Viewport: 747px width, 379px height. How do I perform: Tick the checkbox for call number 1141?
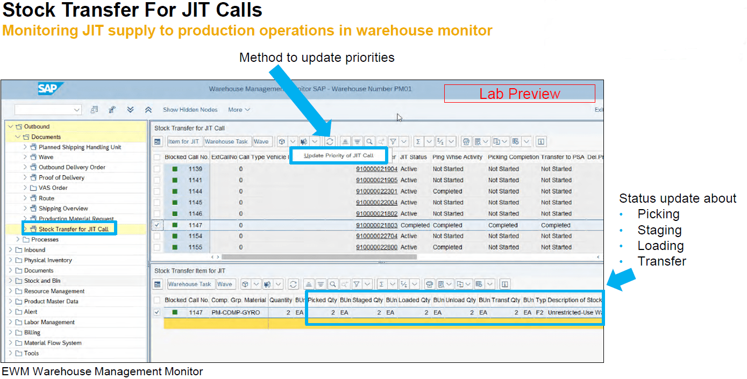click(x=157, y=180)
